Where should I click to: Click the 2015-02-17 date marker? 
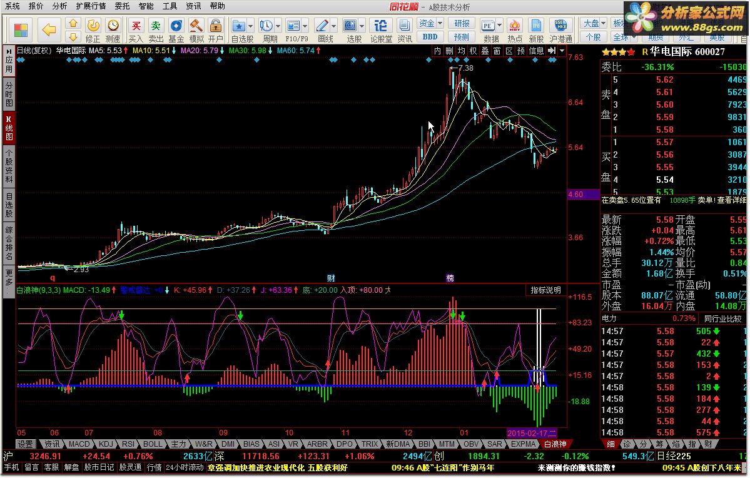[x=532, y=433]
